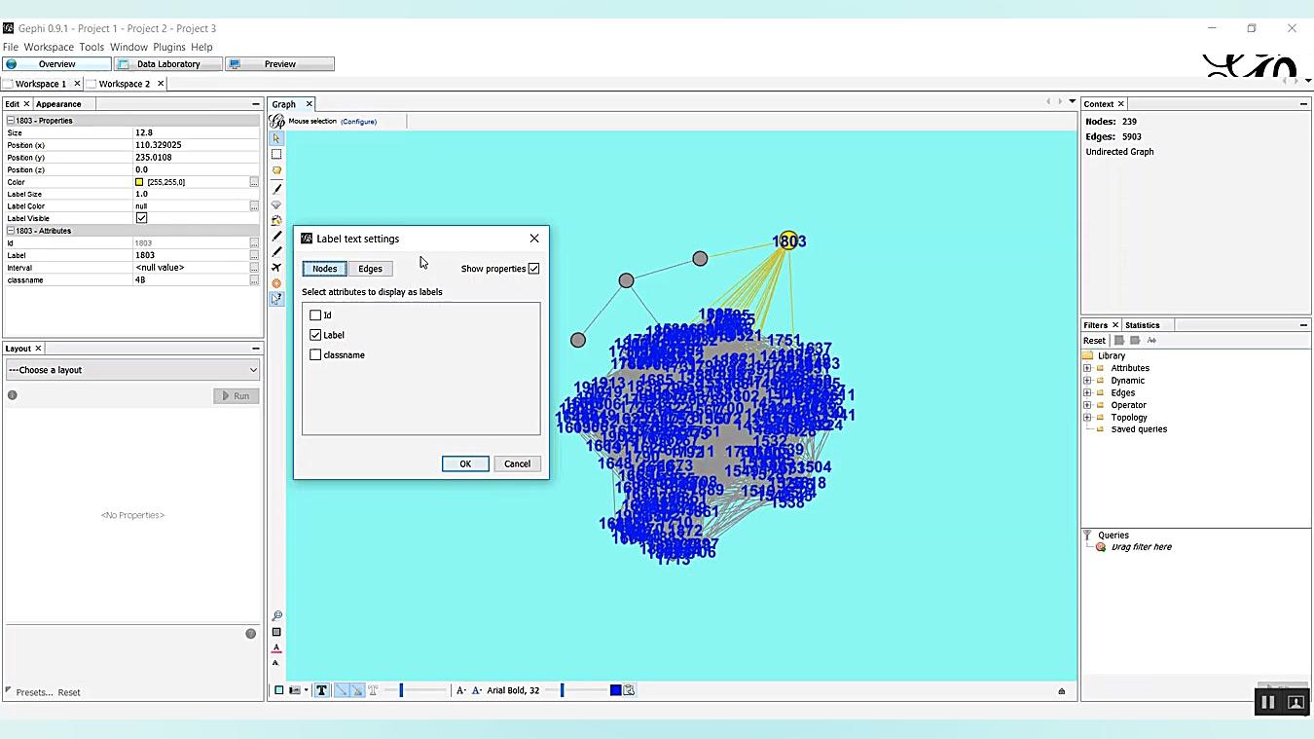The height and width of the screenshot is (739, 1314).
Task: Toggle show node labels T button
Action: [321, 690]
